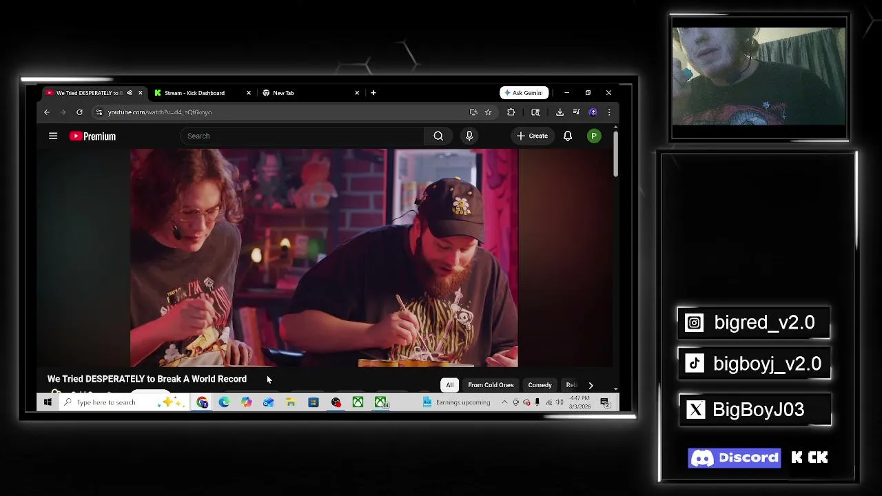
Task: Open the Chrome three-dot menu
Action: (x=608, y=112)
